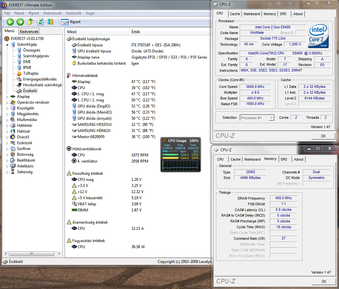Expand the Alaplap tree node
This screenshot has height=289, width=339.
[7, 97]
